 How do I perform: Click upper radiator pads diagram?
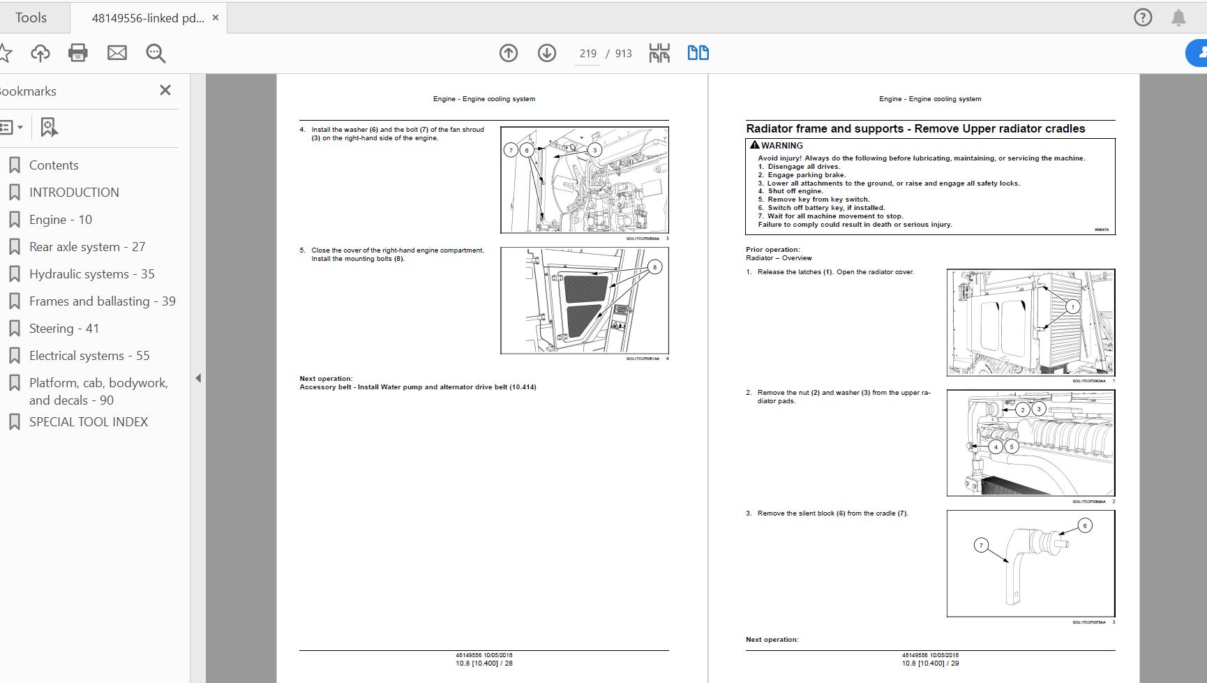coord(1030,443)
